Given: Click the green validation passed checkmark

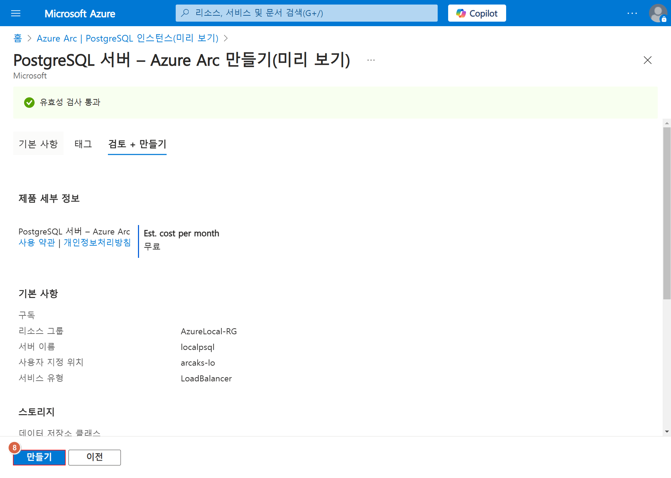Looking at the screenshot, I should 29,102.
